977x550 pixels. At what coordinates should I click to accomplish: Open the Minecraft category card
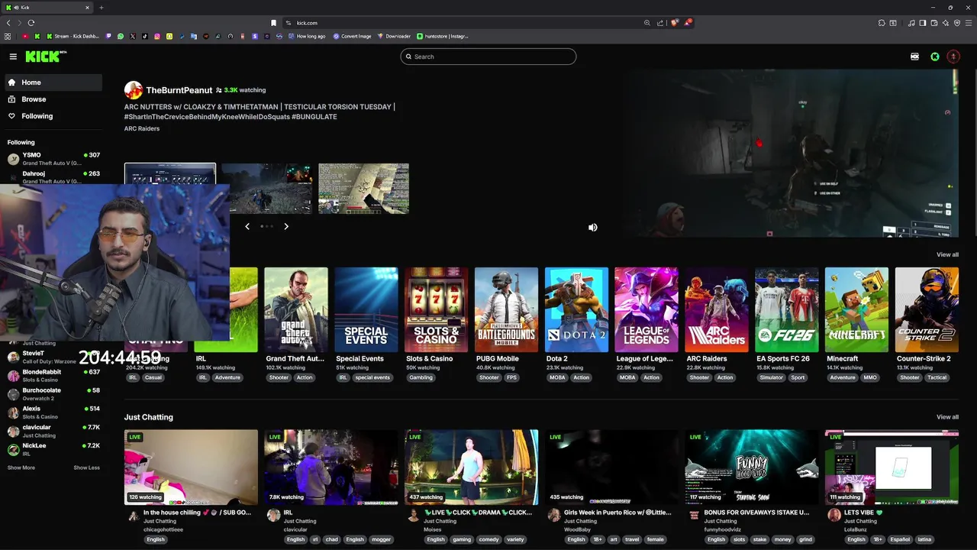pyautogui.click(x=856, y=309)
